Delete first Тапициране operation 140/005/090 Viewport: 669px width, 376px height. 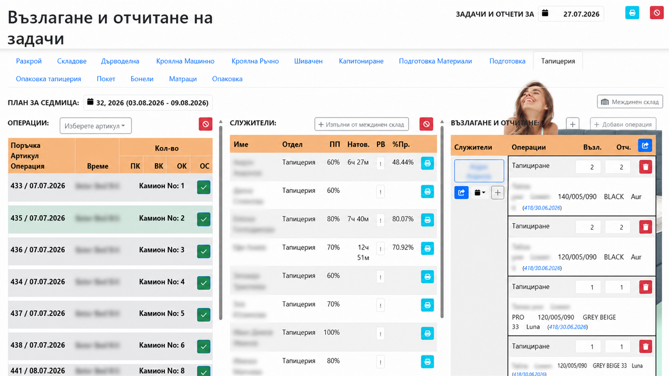[646, 167]
